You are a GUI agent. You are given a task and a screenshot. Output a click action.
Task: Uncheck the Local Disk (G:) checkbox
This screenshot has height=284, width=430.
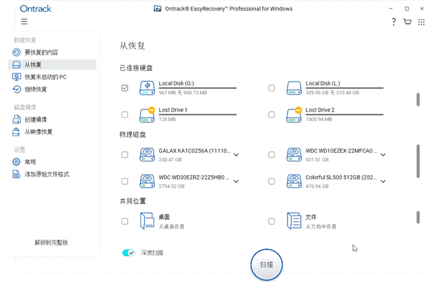point(125,88)
